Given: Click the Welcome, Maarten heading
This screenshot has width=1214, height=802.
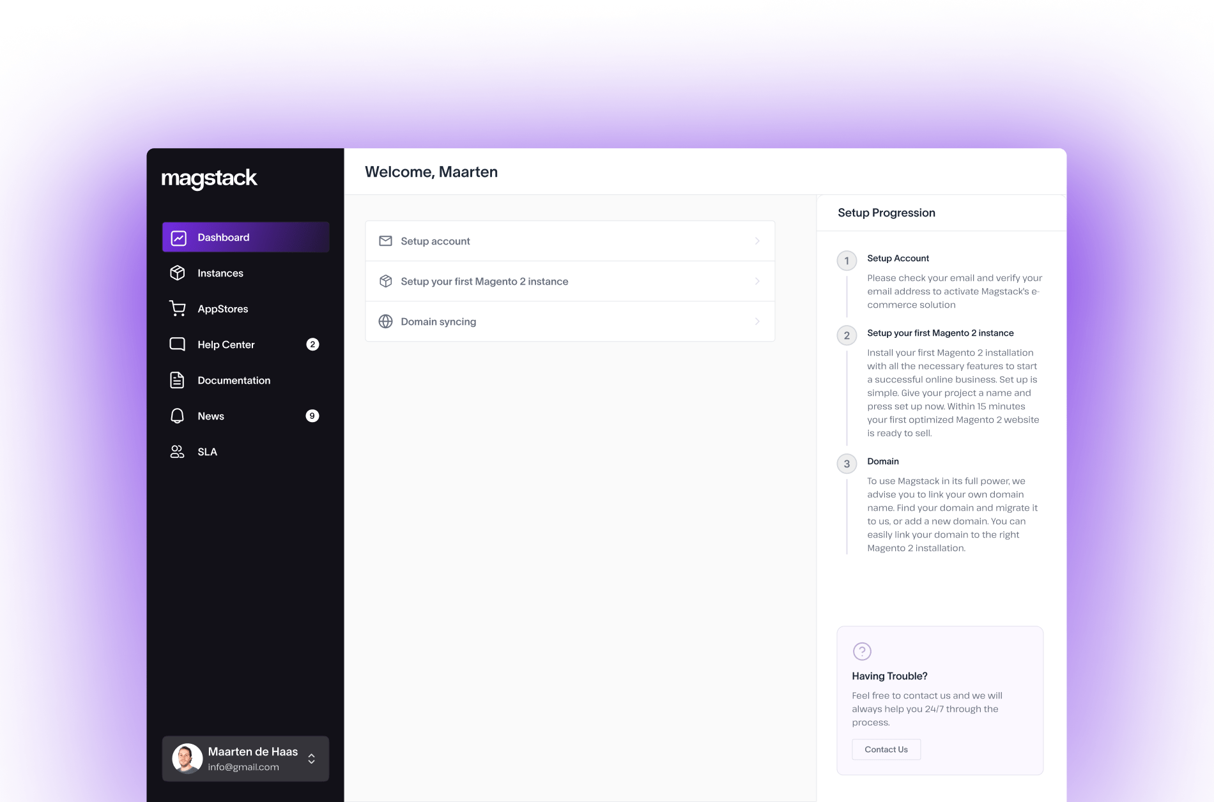Looking at the screenshot, I should [431, 172].
